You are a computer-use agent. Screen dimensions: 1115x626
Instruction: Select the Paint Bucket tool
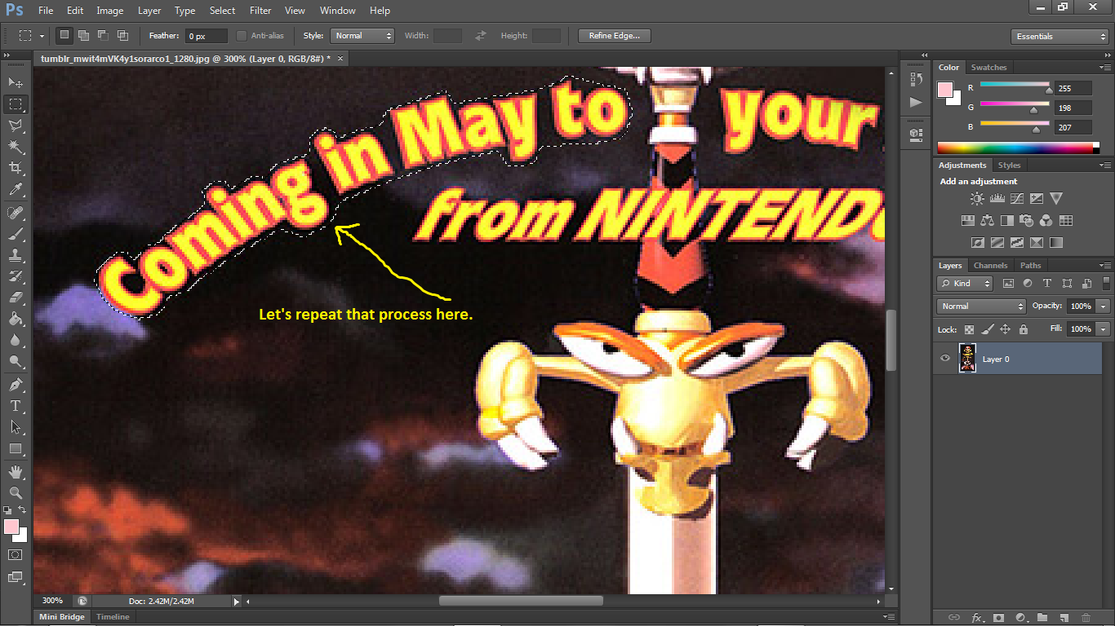pos(16,319)
